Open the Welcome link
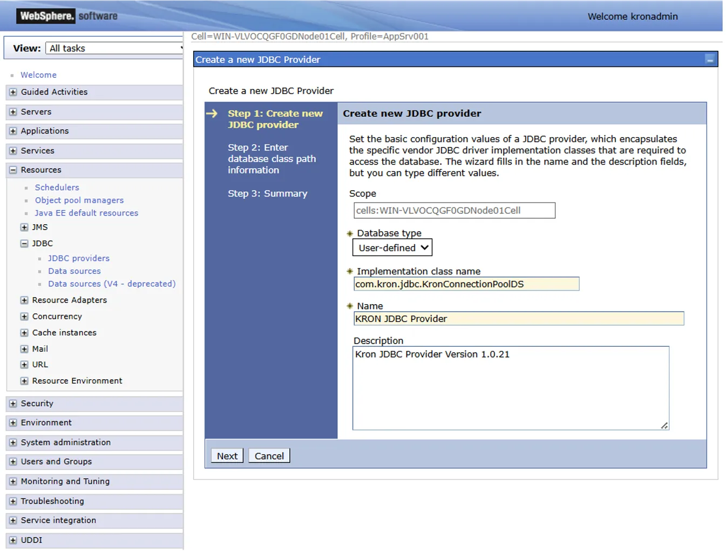 click(x=38, y=75)
